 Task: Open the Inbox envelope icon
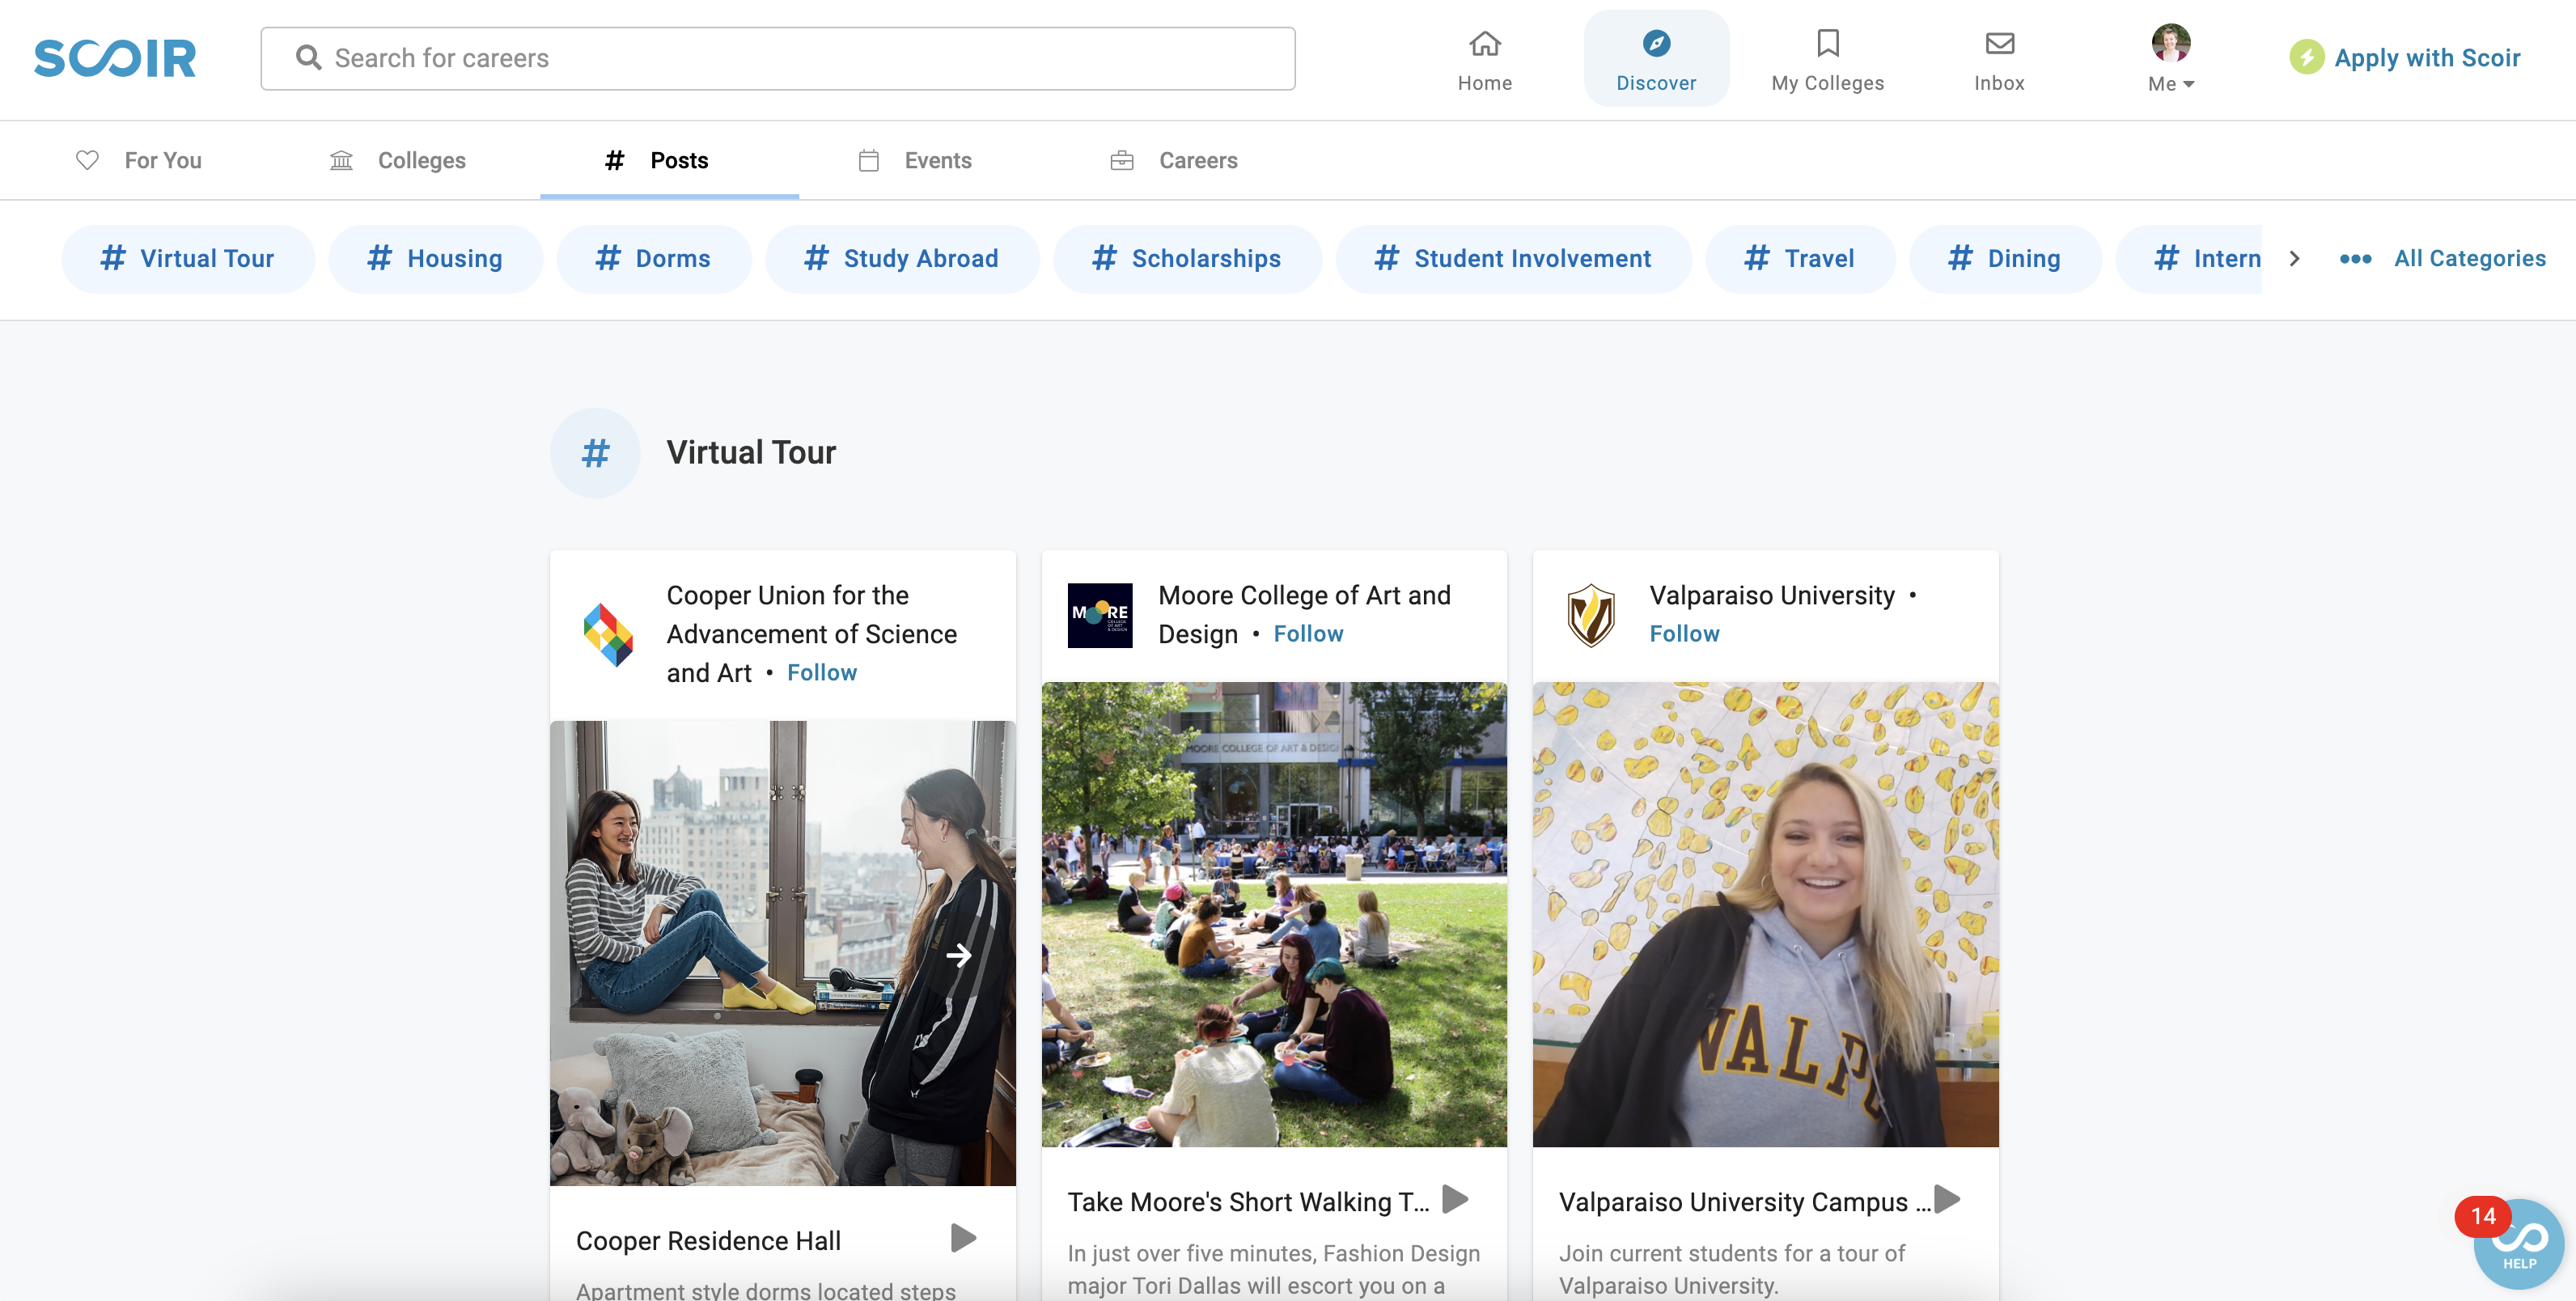(x=1998, y=44)
